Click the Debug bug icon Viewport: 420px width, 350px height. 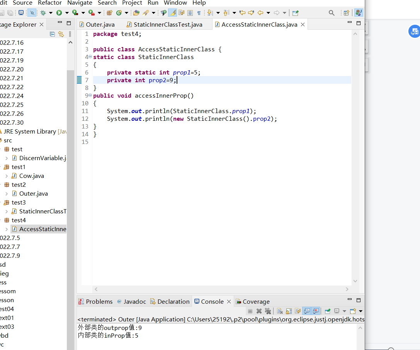tap(43, 13)
